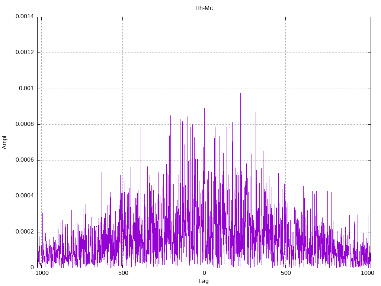The height and width of the screenshot is (286, 381).
Task: Click the -500 x-axis tick label
Action: 122,273
